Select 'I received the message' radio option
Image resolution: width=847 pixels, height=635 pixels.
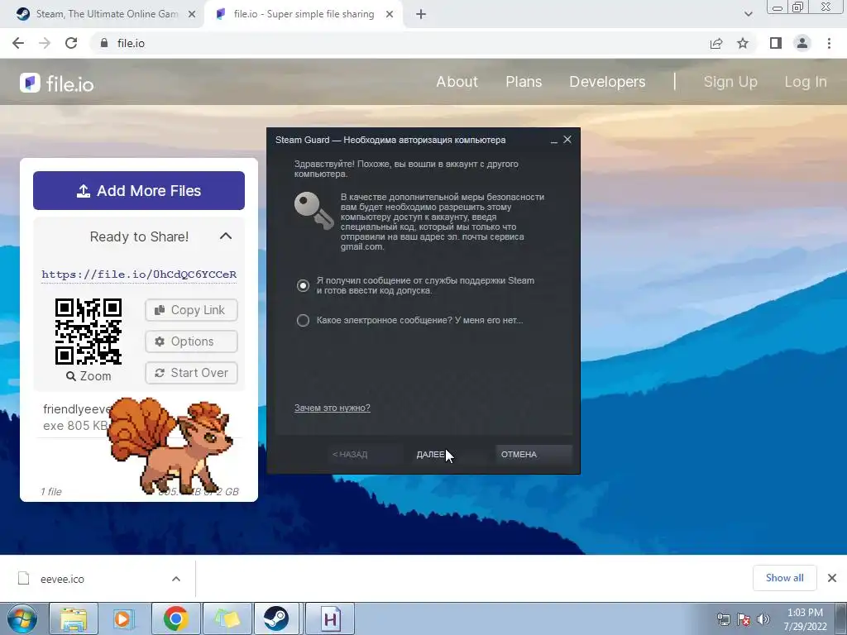click(x=303, y=285)
